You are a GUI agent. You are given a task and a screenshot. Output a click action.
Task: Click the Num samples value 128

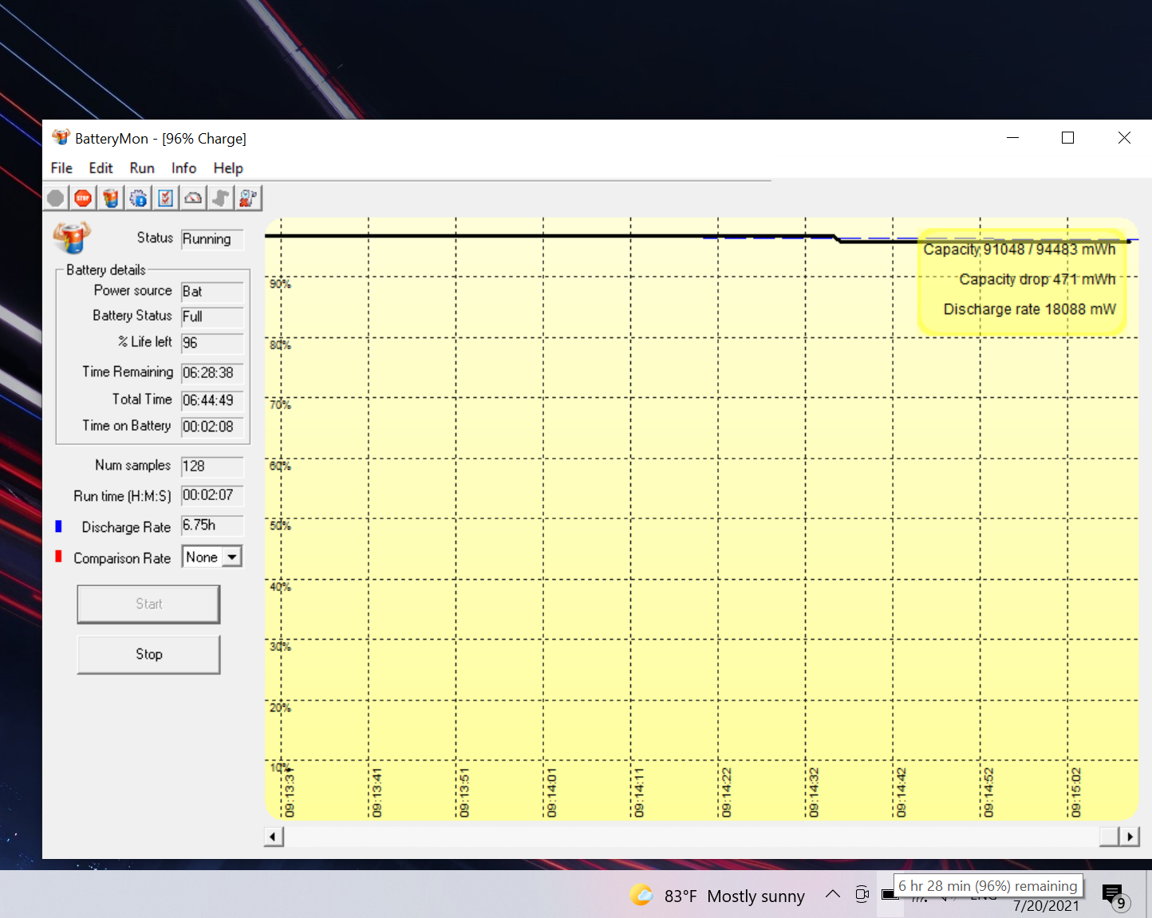pos(212,467)
